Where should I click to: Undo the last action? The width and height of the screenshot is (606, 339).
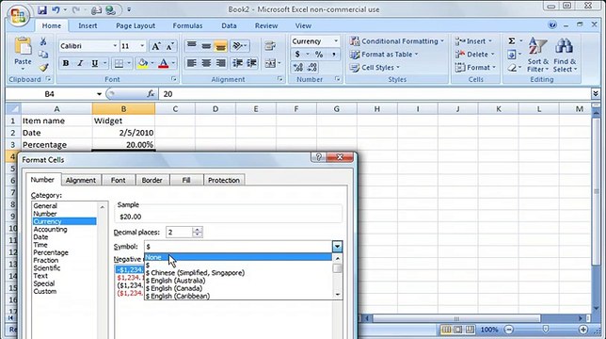[56, 10]
